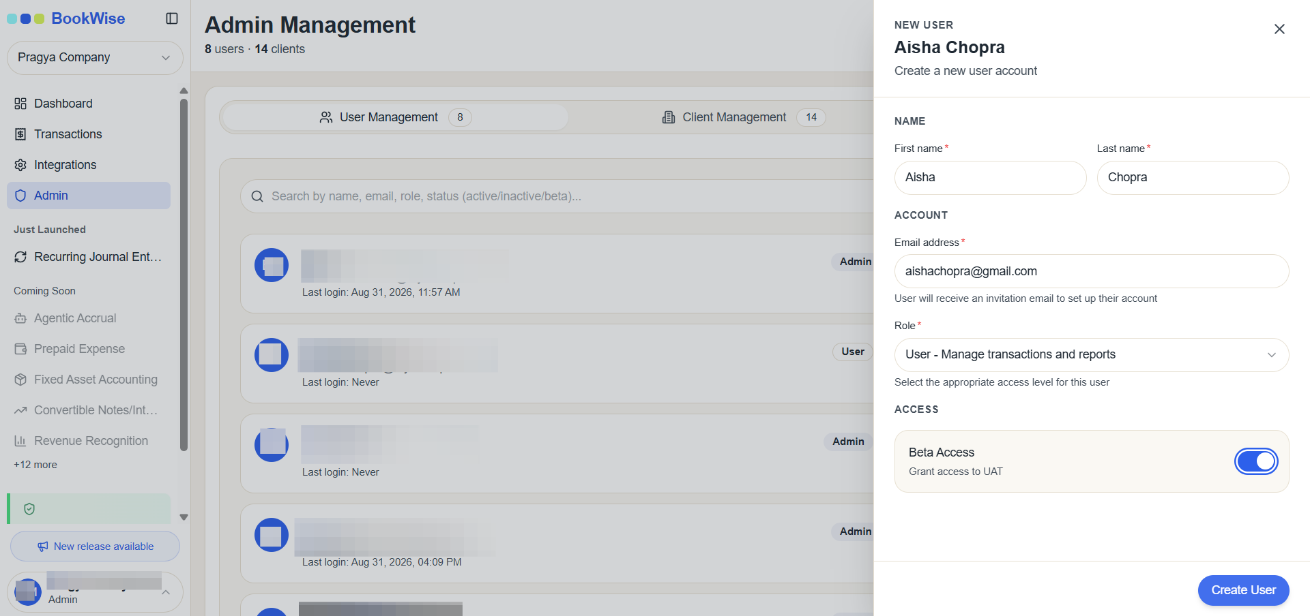The image size is (1310, 616).
Task: Open Transactions from the sidebar
Action: 89,134
